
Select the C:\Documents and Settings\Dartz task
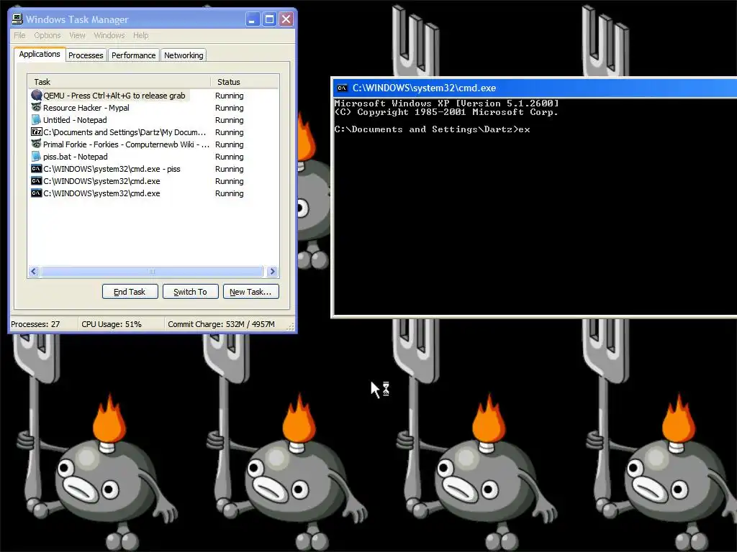click(125, 132)
